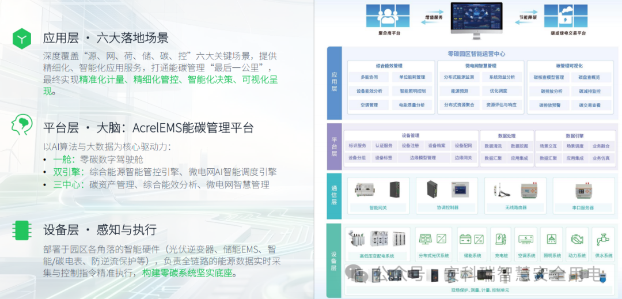This screenshot has width=622, height=299.
Task: Click the heading 平台层 · 大脑：AcrelEMS能碳管理平台
Action: tap(148, 128)
